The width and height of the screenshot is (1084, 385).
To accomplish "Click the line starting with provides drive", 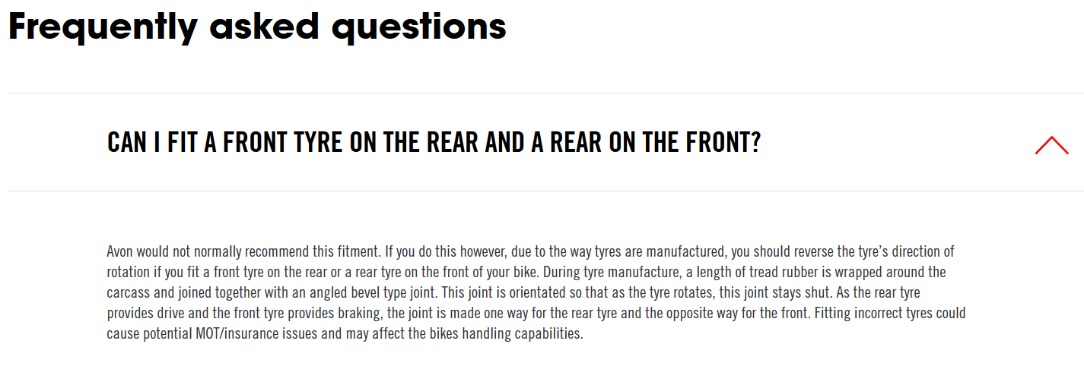I will tap(536, 313).
